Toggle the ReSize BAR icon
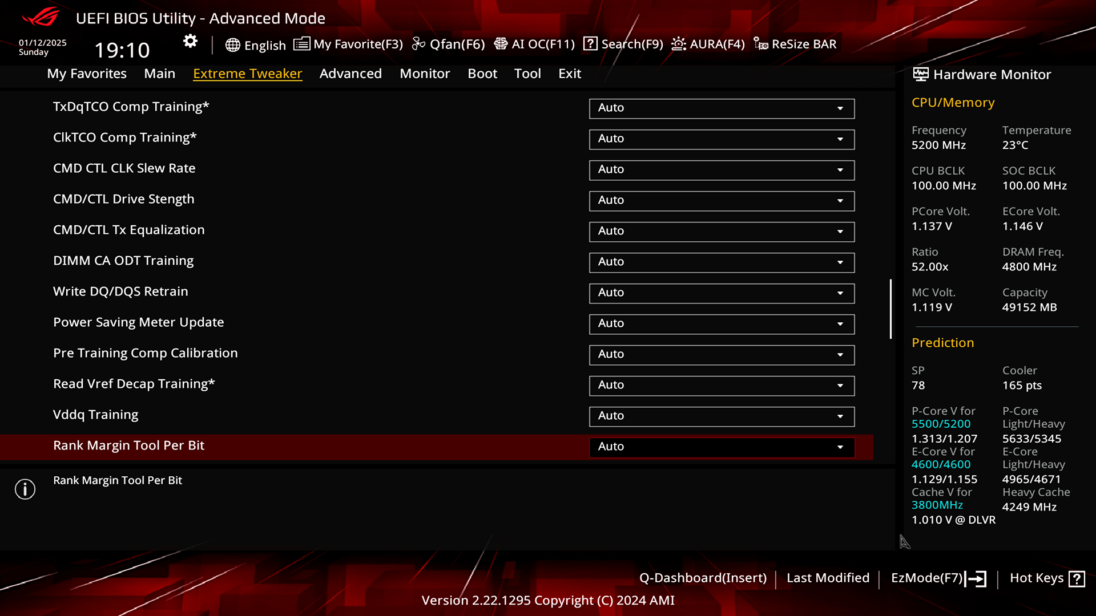The image size is (1096, 616). 760,44
